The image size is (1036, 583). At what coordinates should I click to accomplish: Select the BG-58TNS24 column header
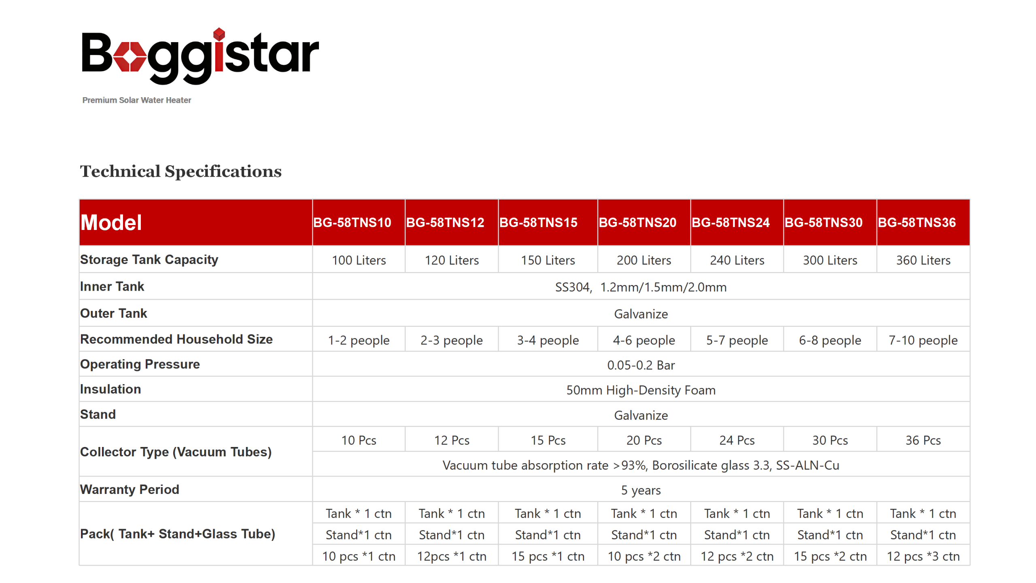[x=730, y=222]
